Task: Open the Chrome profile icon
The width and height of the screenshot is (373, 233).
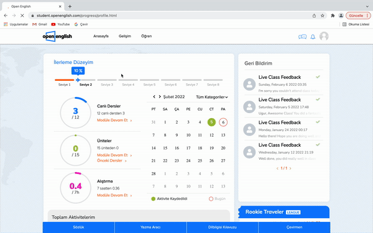Action: [341, 16]
